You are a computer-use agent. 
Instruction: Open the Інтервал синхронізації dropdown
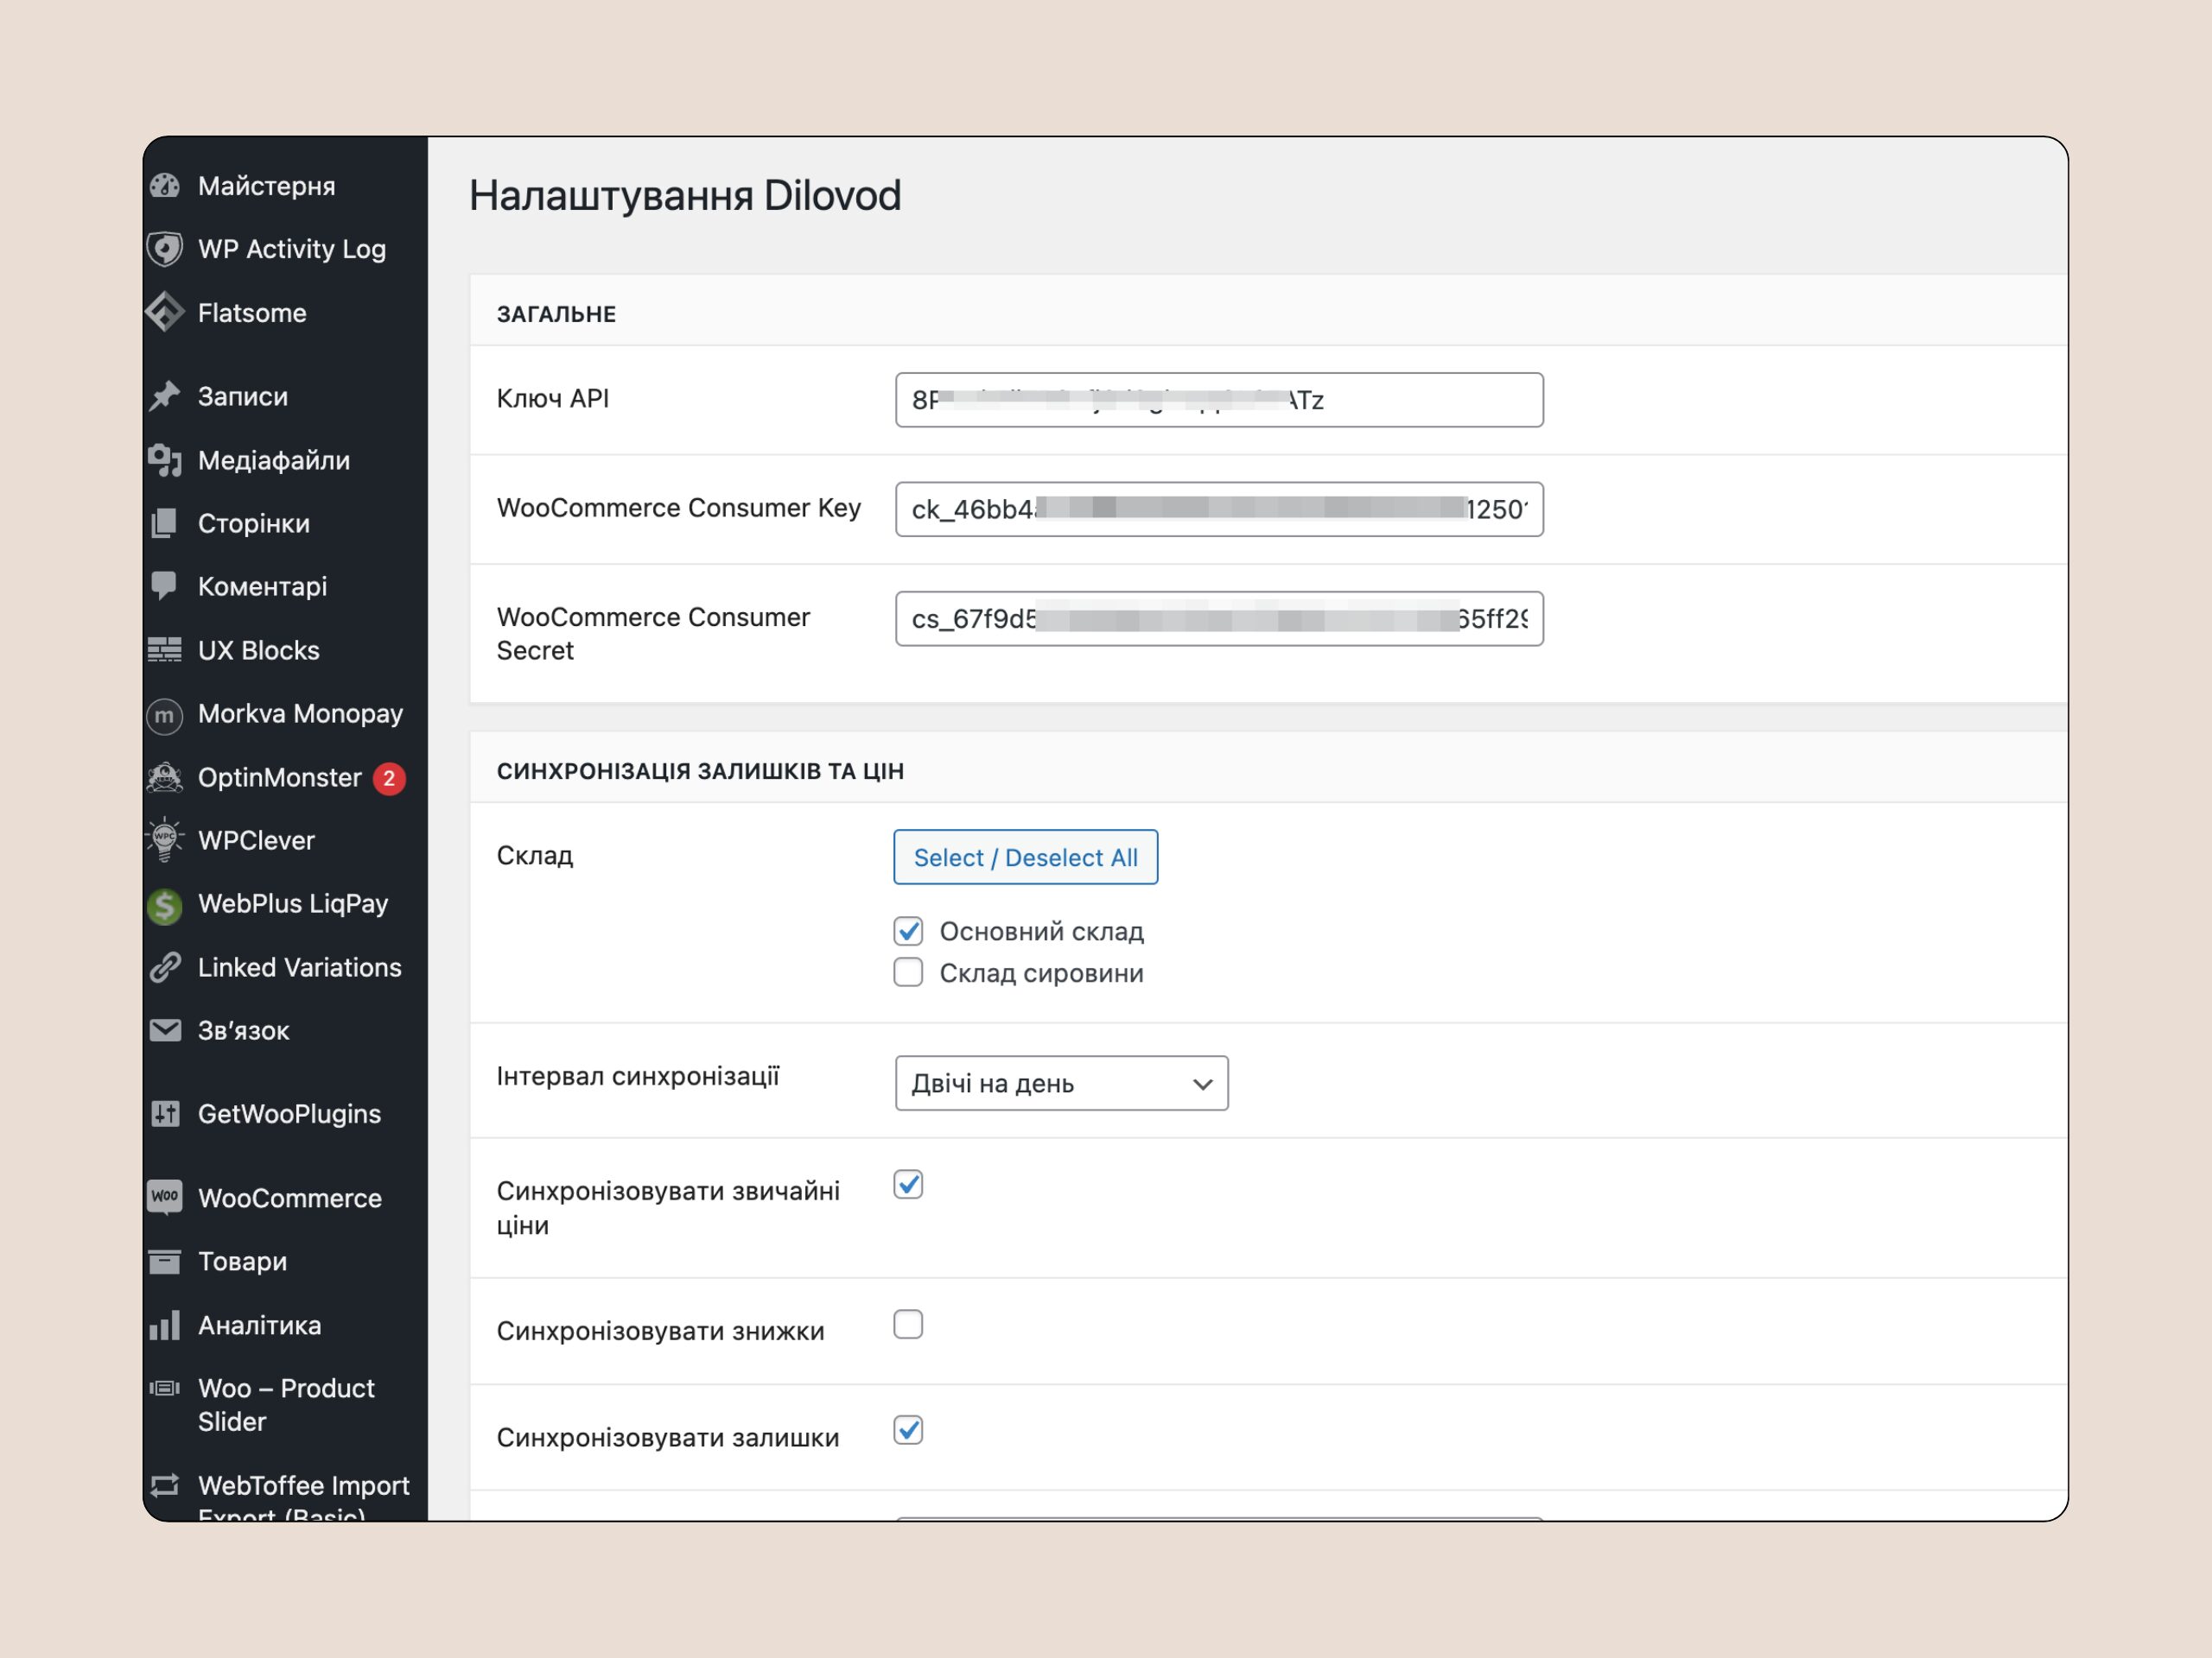coord(1061,1084)
